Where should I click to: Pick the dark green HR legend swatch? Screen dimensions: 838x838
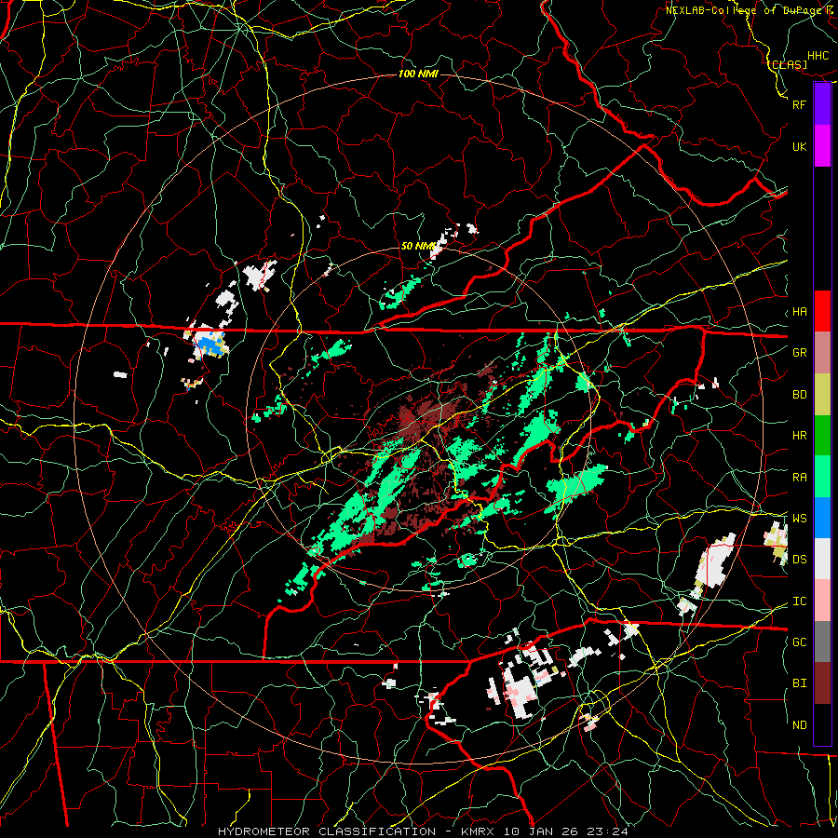822,435
